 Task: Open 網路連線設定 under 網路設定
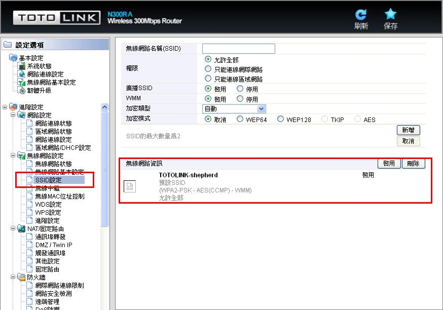click(53, 140)
